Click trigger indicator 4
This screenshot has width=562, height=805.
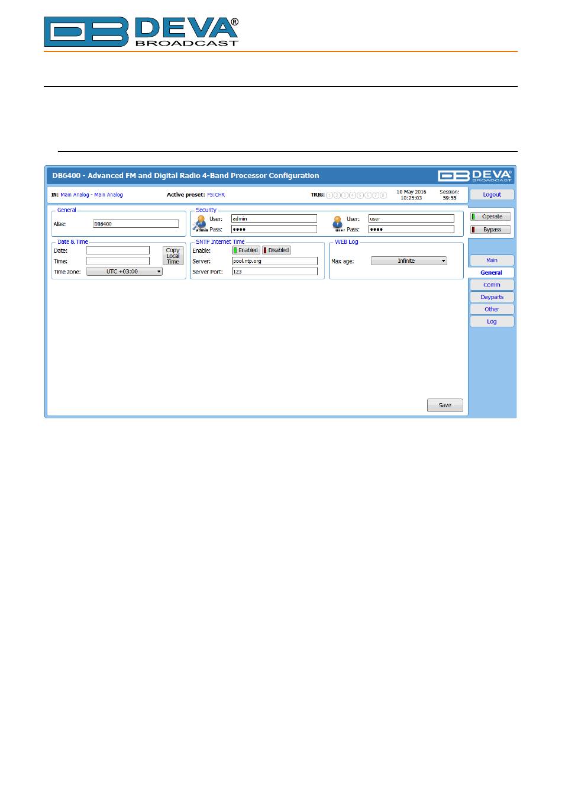[353, 195]
